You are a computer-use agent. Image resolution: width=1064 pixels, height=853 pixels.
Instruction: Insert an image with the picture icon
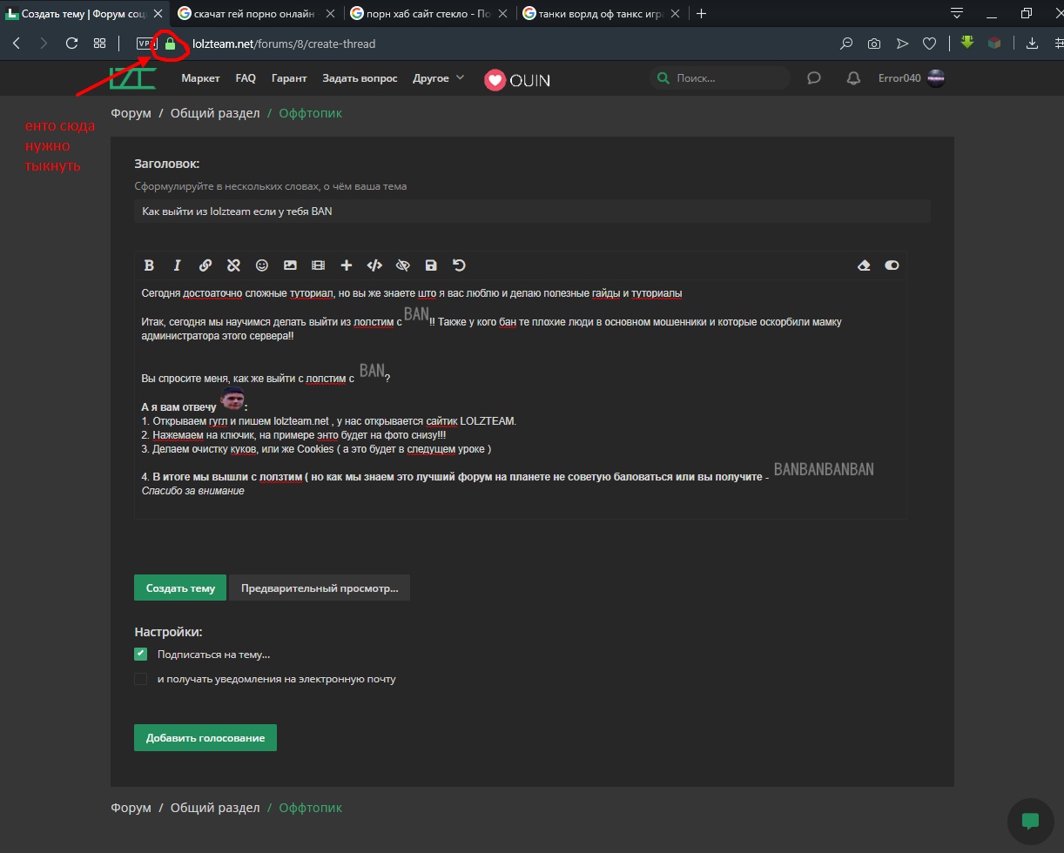coord(290,265)
